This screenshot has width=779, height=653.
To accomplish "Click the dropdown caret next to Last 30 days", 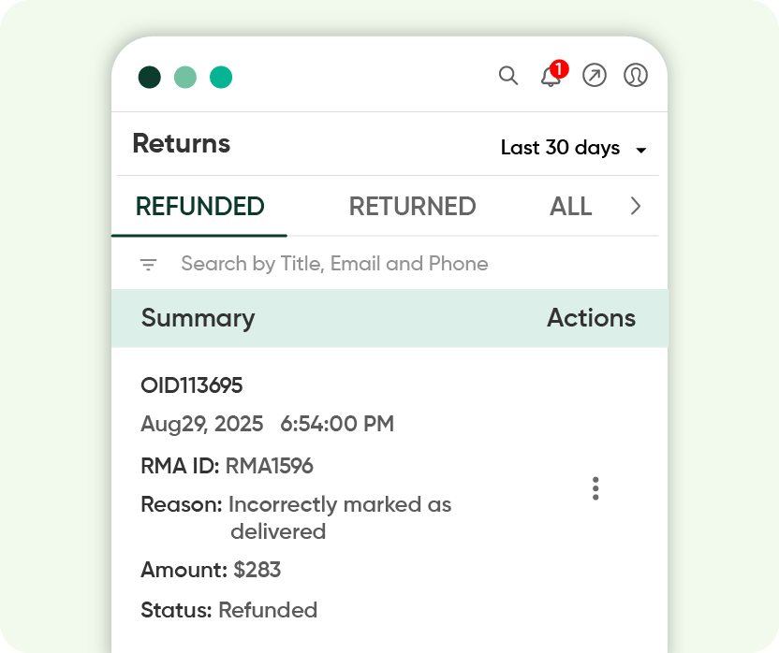I will [x=640, y=149].
